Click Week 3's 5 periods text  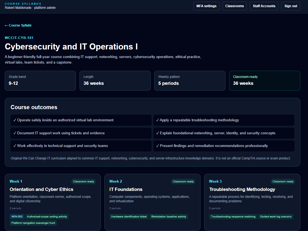coord(215,208)
